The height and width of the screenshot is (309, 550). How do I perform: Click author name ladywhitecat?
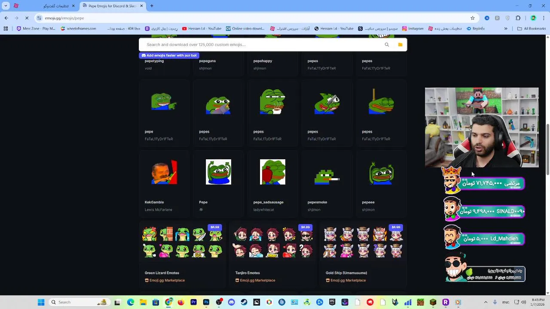click(x=263, y=210)
